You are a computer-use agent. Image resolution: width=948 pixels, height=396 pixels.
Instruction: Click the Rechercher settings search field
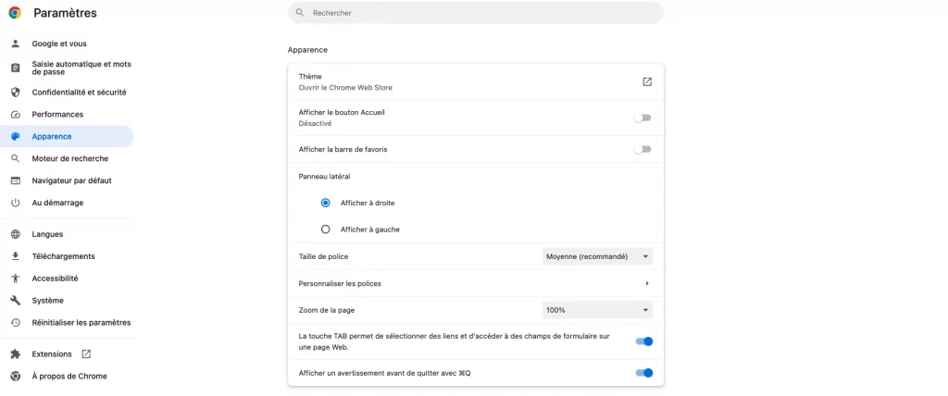pyautogui.click(x=476, y=13)
